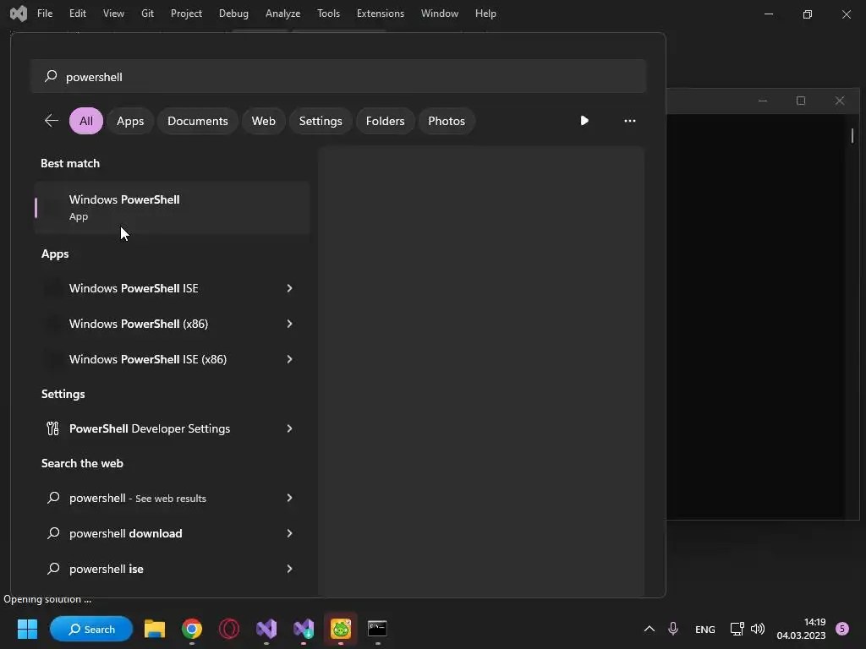
Task: Select the Documents filter tab
Action: tap(198, 121)
